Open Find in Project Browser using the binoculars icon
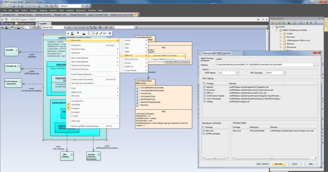Viewport: 328px width, 172px height. tap(289, 23)
